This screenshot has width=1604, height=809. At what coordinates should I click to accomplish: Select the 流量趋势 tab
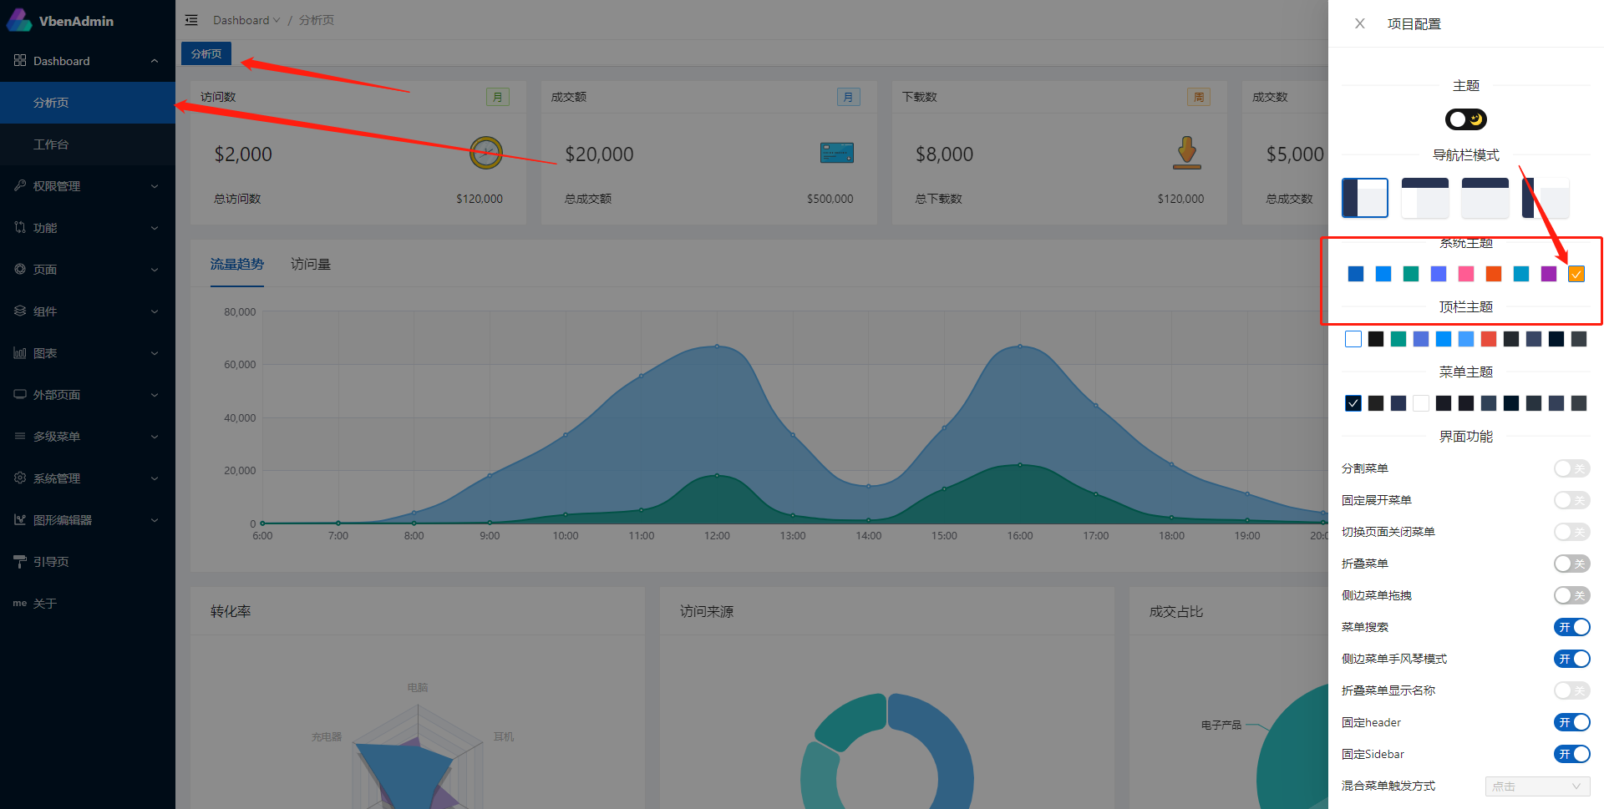tap(237, 264)
